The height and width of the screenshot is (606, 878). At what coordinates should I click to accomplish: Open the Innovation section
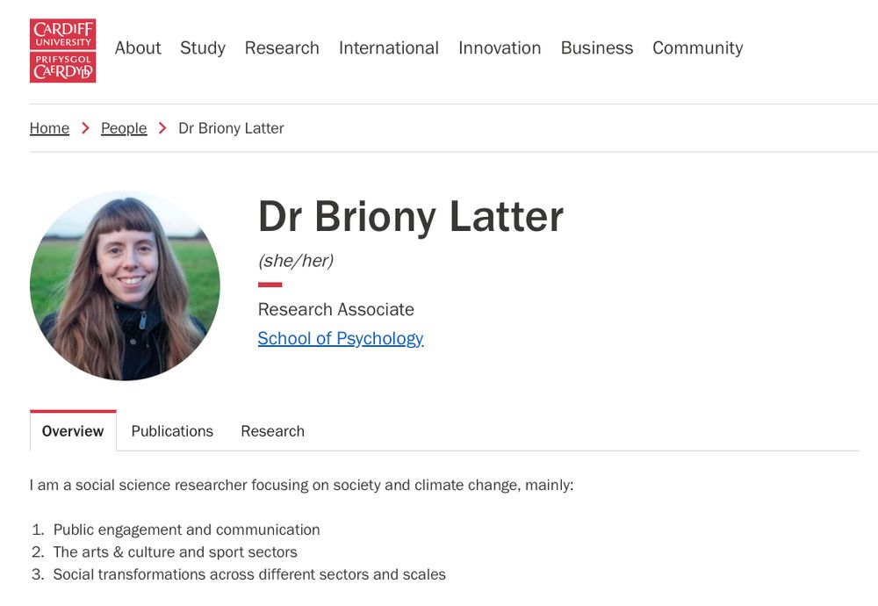pos(500,48)
